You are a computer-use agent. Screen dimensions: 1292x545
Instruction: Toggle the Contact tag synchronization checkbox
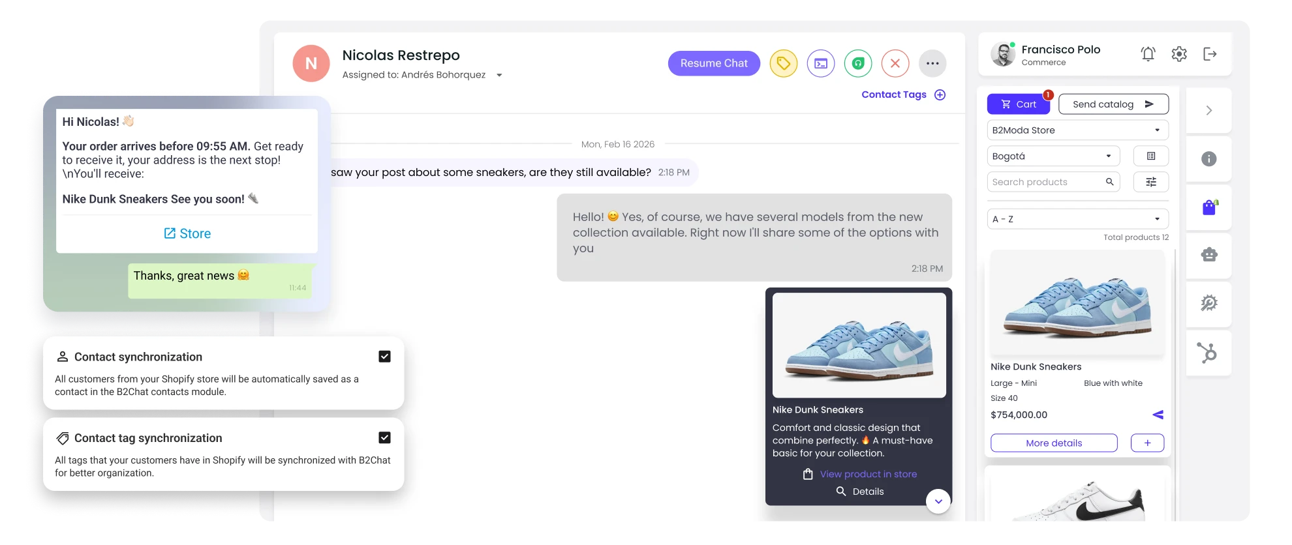tap(384, 437)
